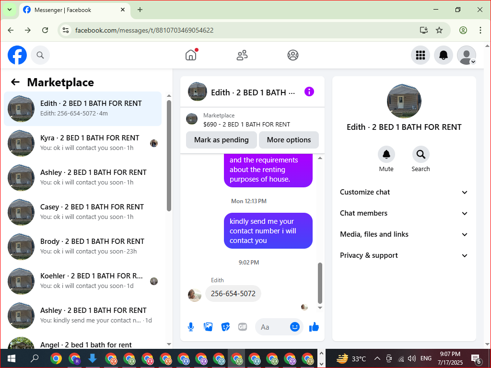Viewport: 491px width, 368px height.
Task: Open Casey conversation in the list
Action: click(x=82, y=212)
